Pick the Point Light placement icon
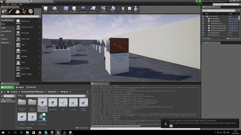The width and height of the screenshot is (241, 135). coord(18,33)
